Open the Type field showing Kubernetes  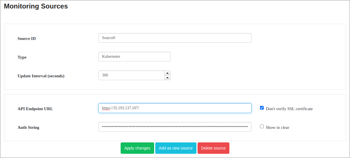coord(134,57)
